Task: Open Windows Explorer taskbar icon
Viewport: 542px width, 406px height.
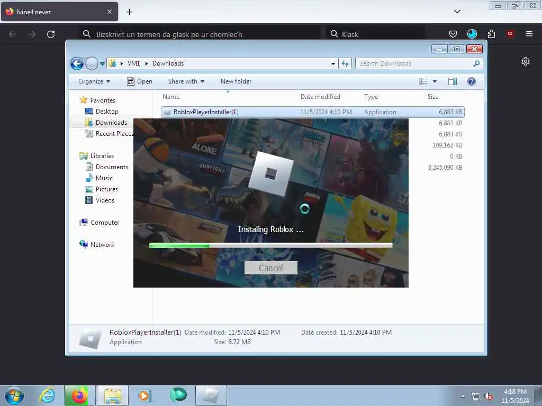Action: pos(113,395)
